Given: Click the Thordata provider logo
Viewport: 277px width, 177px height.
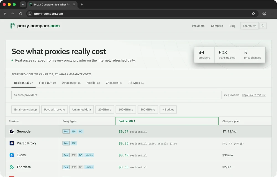Looking at the screenshot, I should pyautogui.click(x=12, y=167).
